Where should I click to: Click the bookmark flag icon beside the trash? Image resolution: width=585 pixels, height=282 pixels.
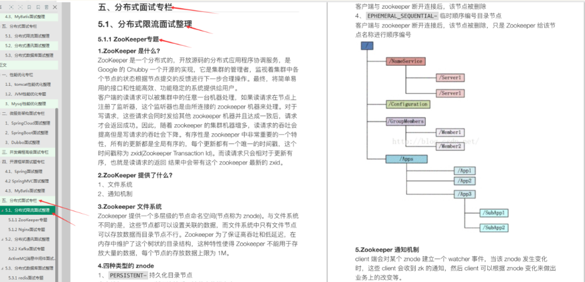(38, 8)
